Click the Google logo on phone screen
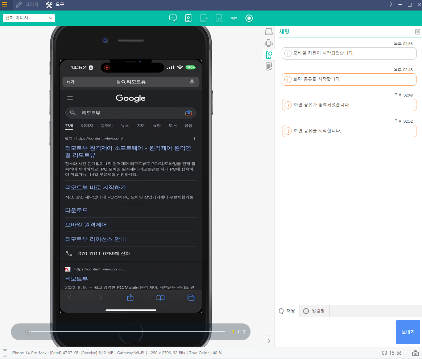 (131, 98)
